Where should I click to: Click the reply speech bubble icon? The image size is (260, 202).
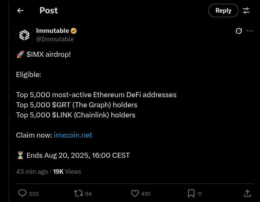(23, 193)
